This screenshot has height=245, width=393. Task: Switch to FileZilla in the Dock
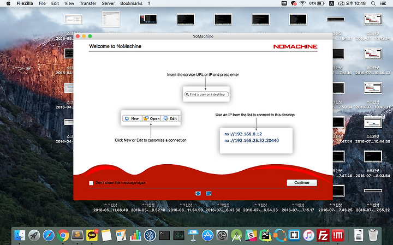coord(323,236)
